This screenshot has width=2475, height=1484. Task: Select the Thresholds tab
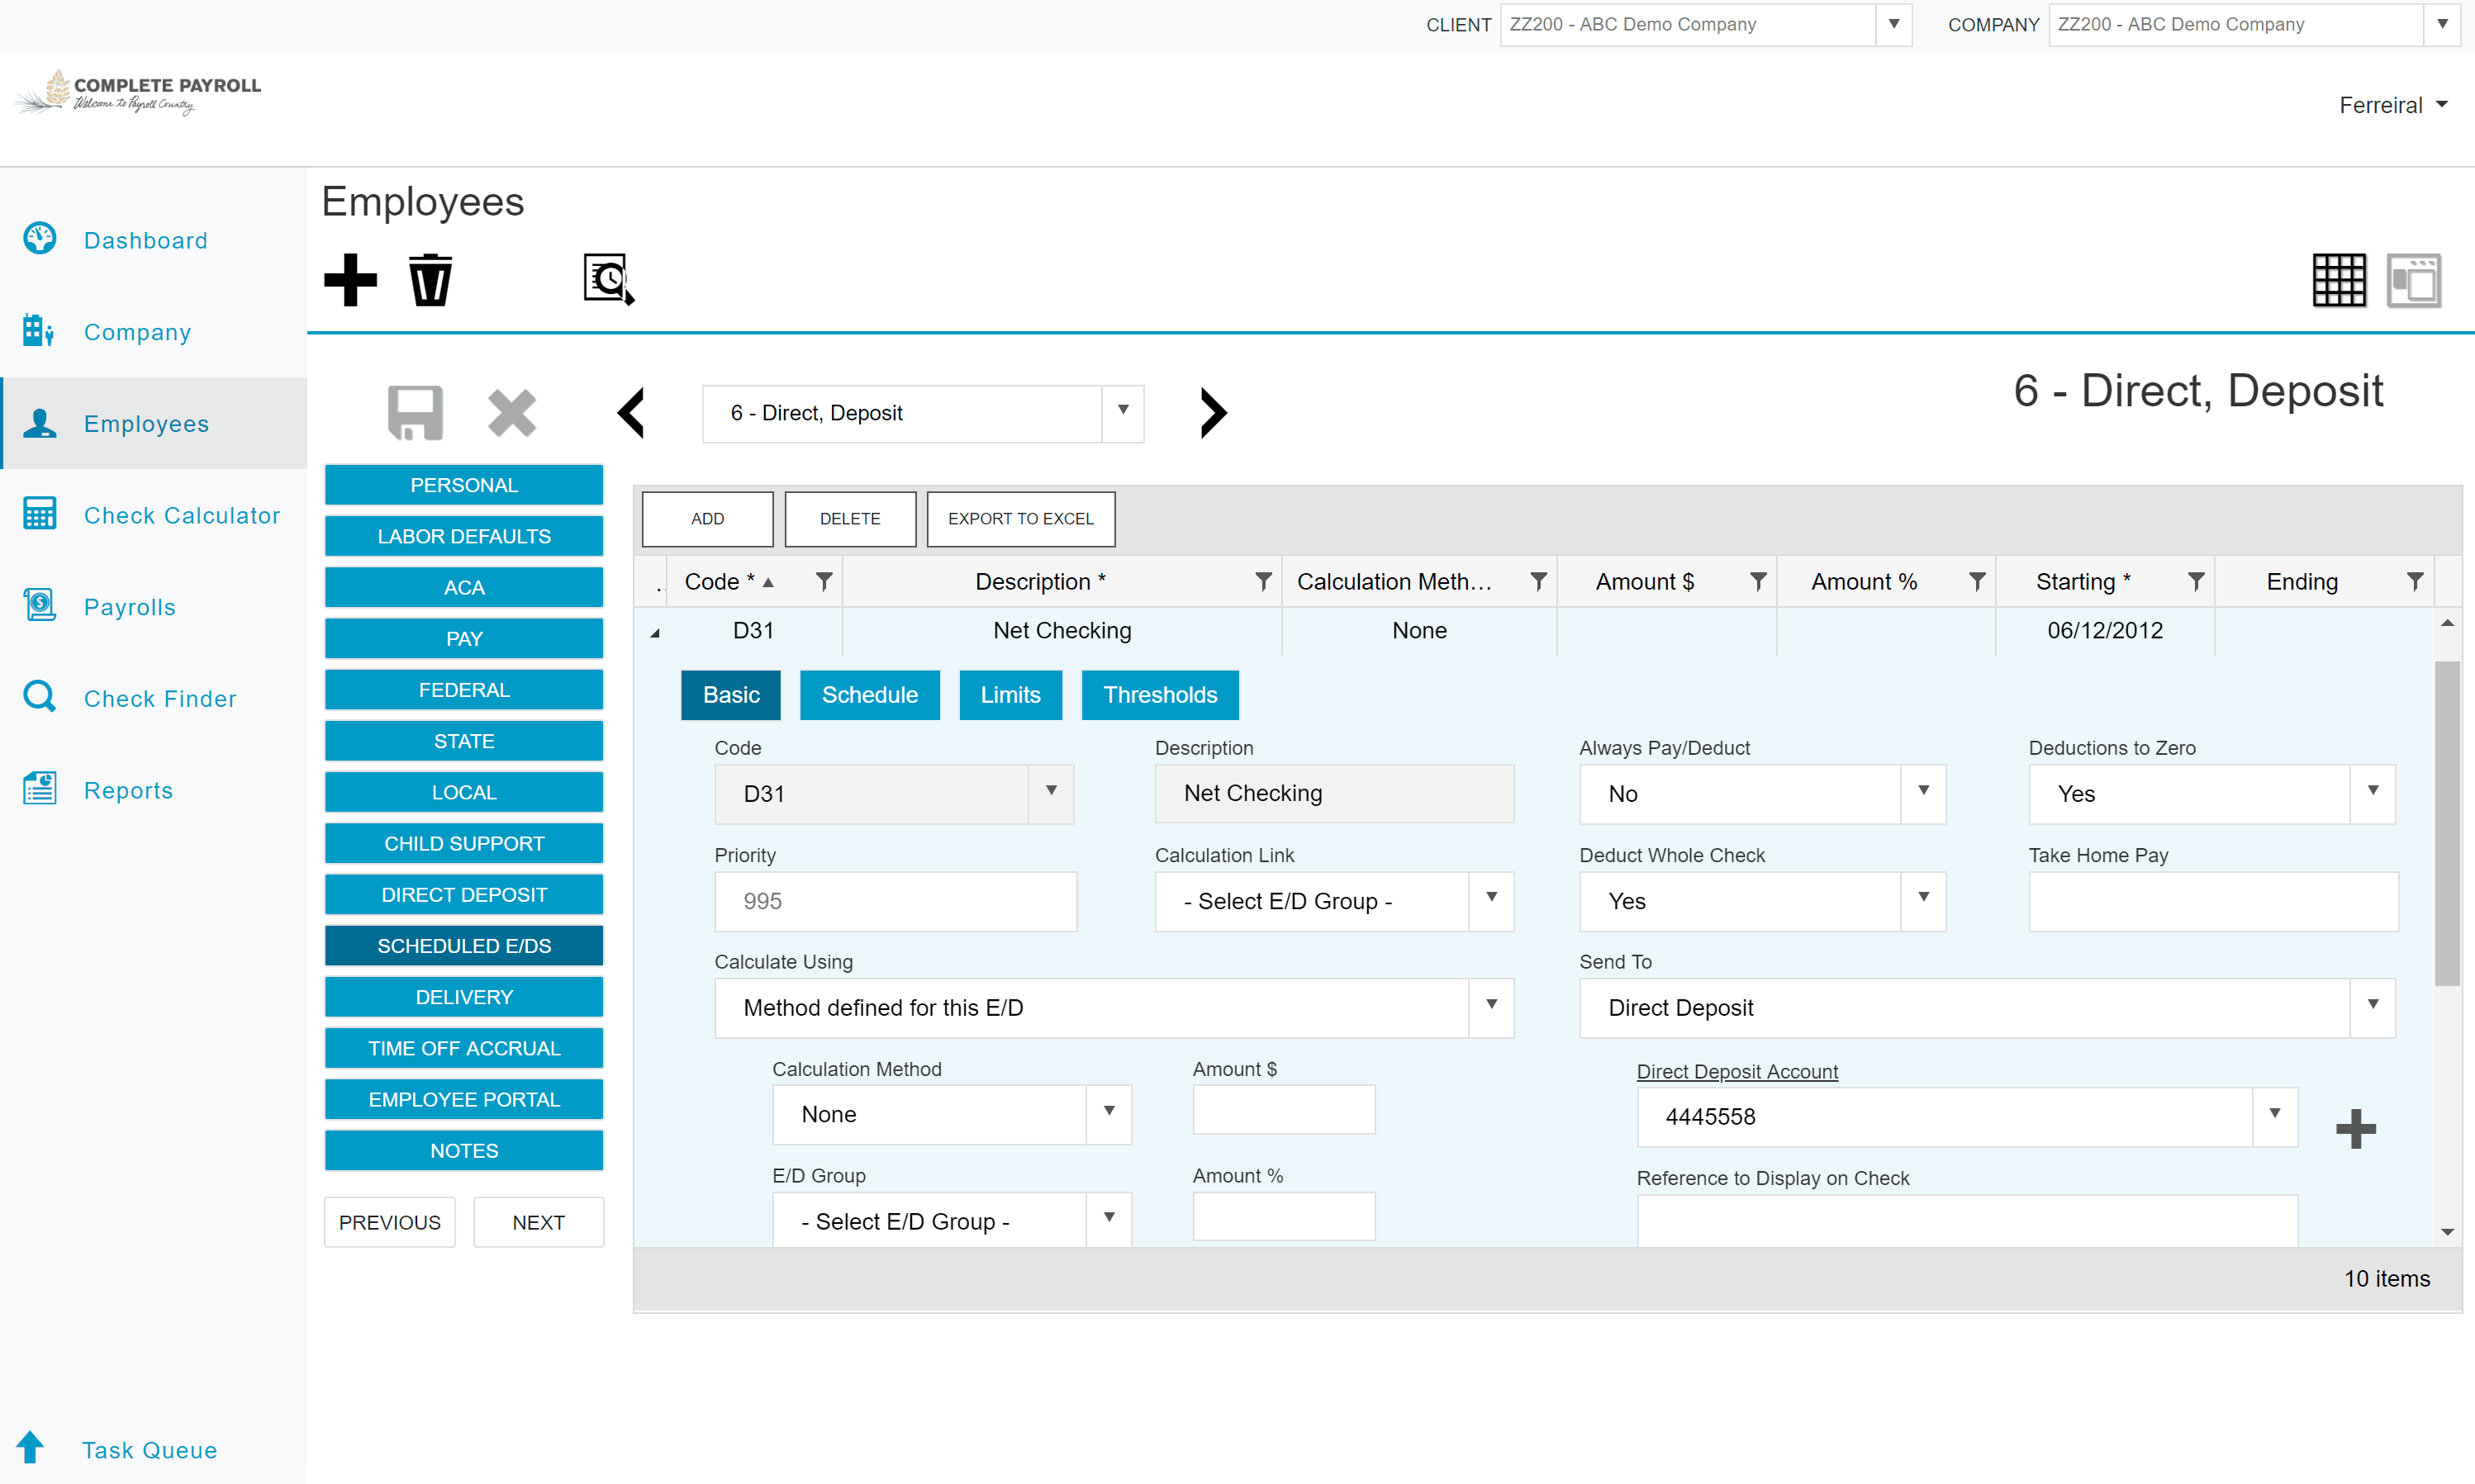click(x=1159, y=693)
